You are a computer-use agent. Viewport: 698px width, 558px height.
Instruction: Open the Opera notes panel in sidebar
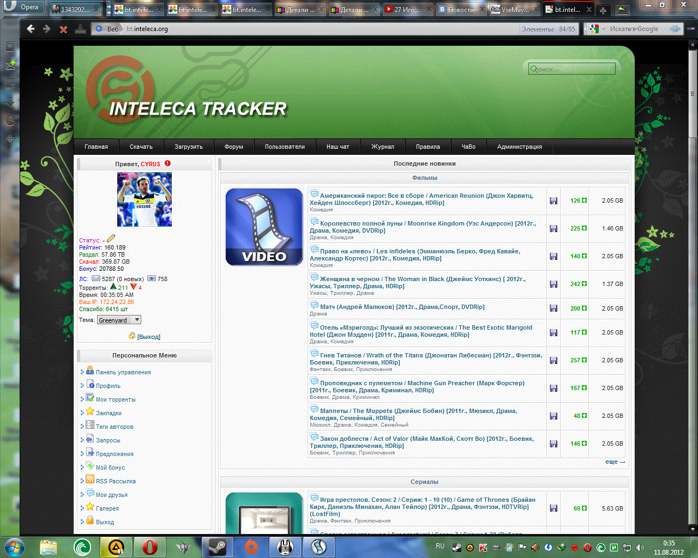[x=10, y=84]
